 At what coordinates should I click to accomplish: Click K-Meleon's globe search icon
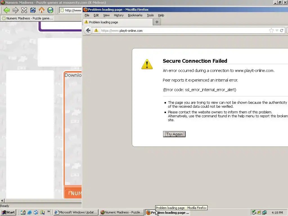(x=50, y=10)
